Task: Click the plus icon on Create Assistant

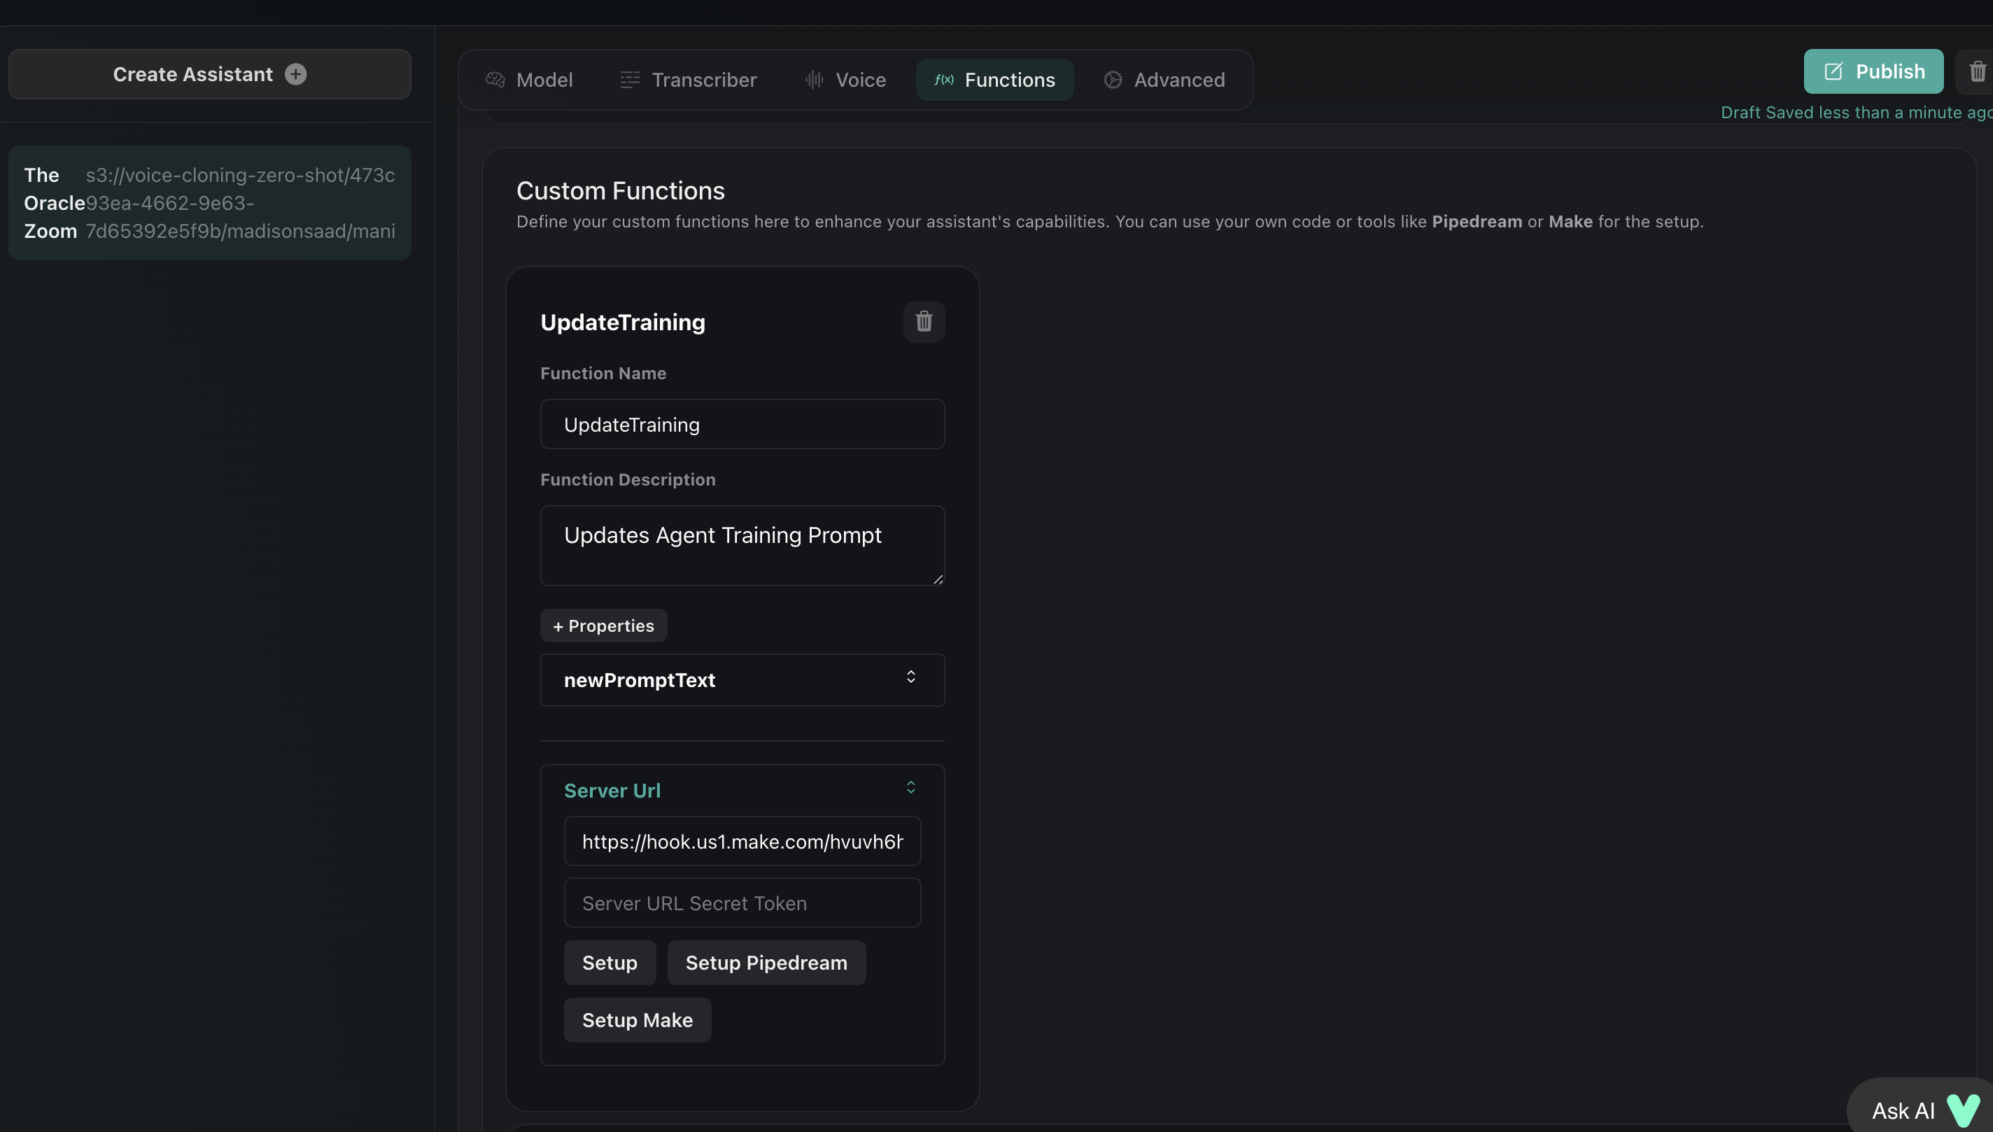Action: click(x=295, y=74)
